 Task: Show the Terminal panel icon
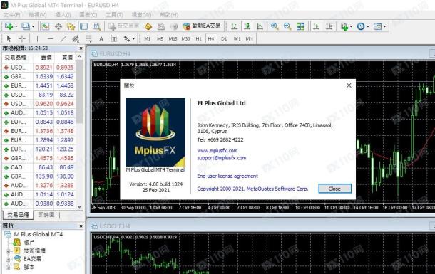[x=83, y=26]
